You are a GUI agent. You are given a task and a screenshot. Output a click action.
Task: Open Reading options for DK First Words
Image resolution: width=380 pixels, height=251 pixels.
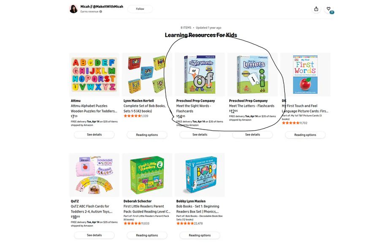(x=305, y=135)
